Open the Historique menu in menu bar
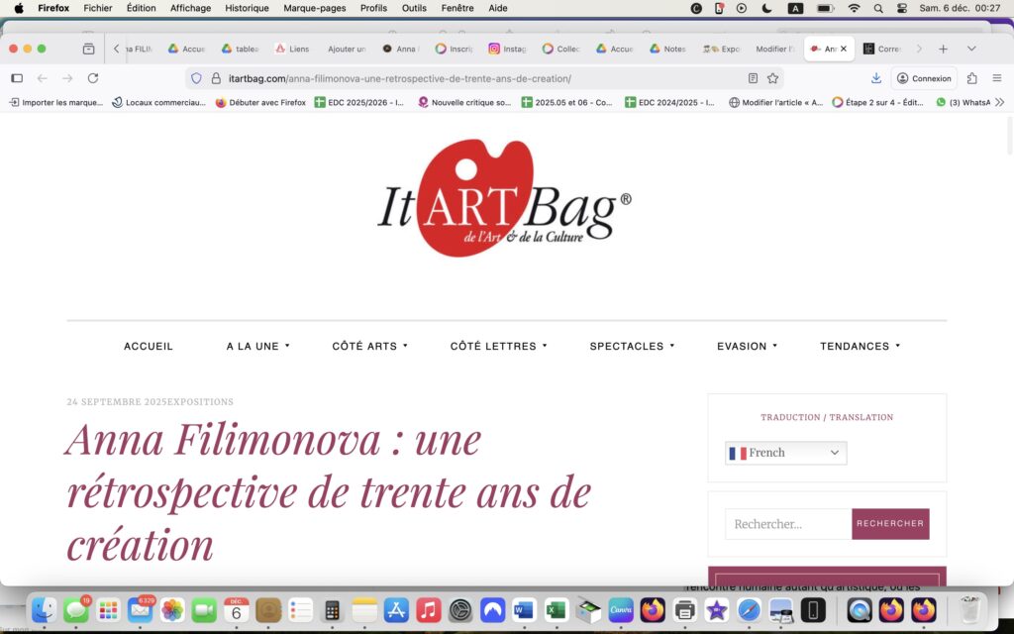 point(247,8)
